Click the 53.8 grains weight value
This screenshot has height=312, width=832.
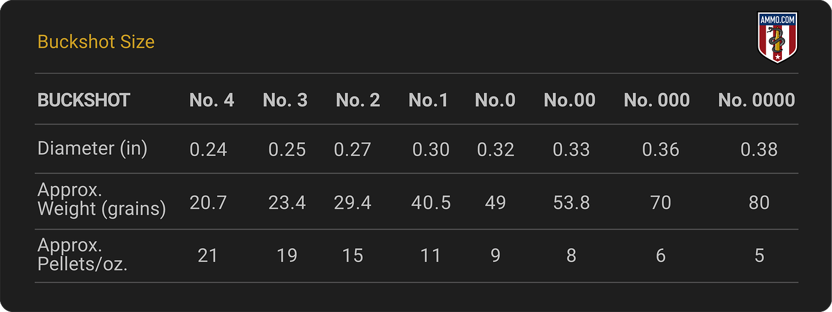point(571,203)
